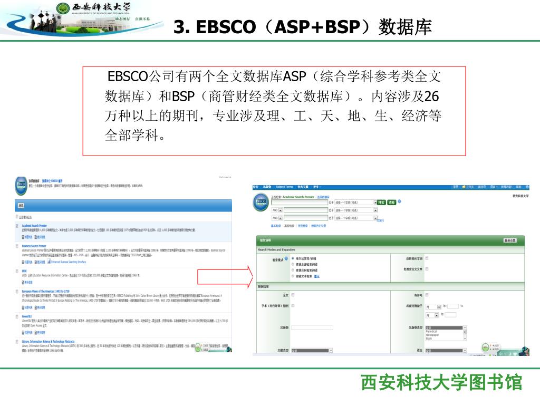The image size is (540, 405).
Task: Open the cited references item in the nav bar
Action: (303, 187)
